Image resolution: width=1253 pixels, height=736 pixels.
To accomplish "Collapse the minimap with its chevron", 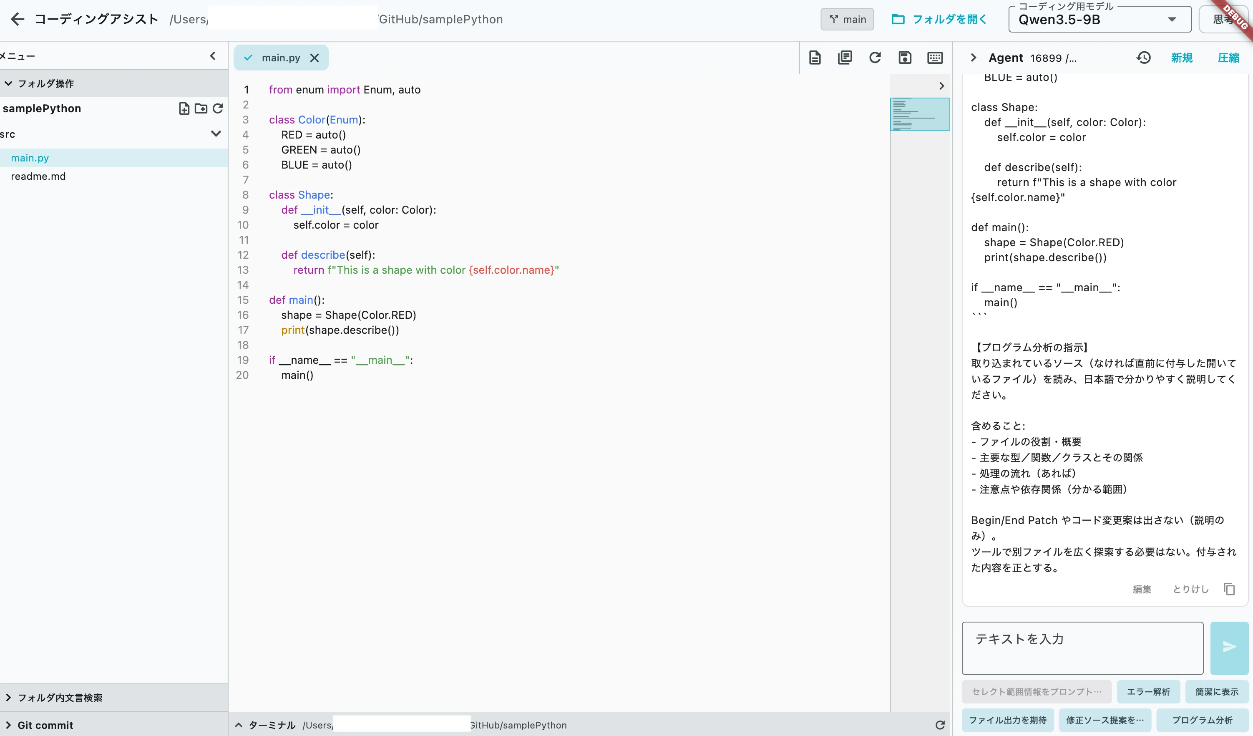I will (x=941, y=86).
